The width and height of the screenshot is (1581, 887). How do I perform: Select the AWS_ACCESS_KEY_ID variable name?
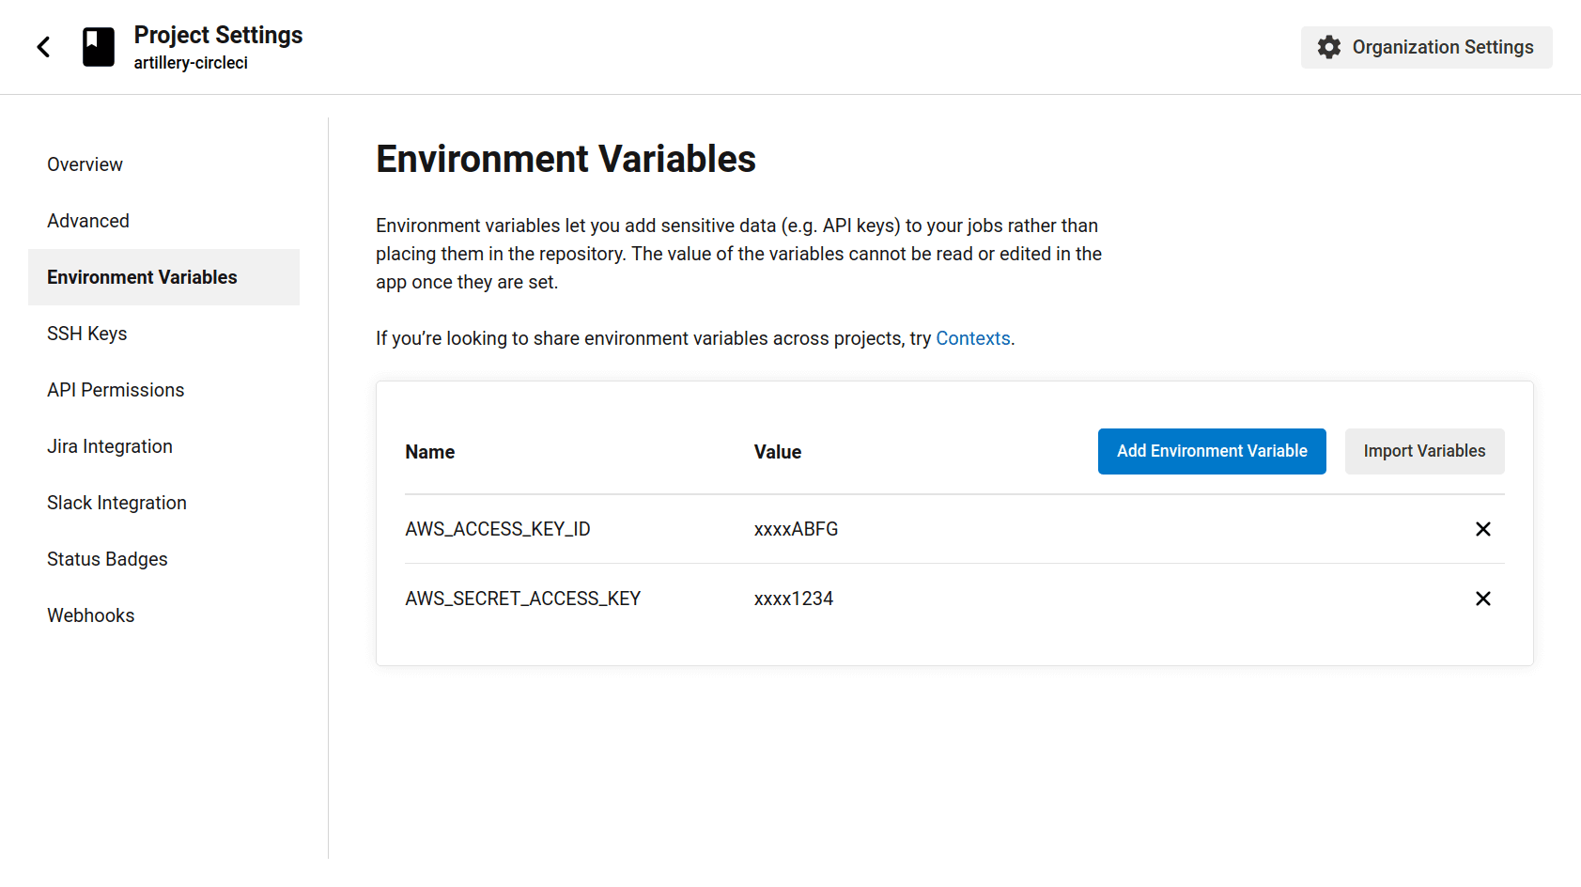coord(498,529)
